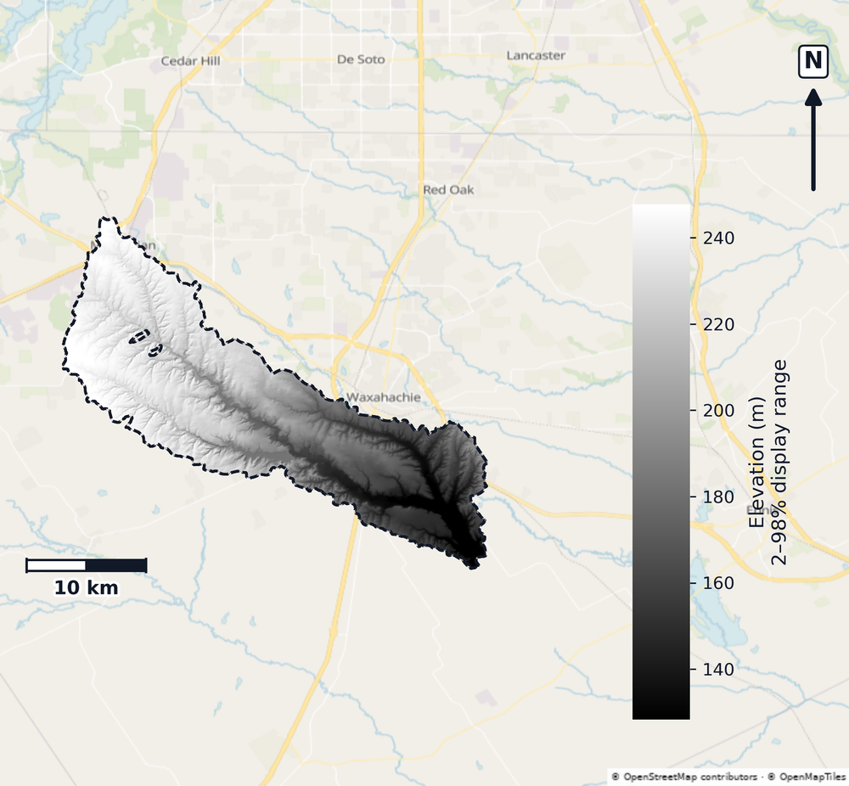Image resolution: width=849 pixels, height=786 pixels.
Task: Click the 200 colorbar tick label
Action: coord(718,410)
